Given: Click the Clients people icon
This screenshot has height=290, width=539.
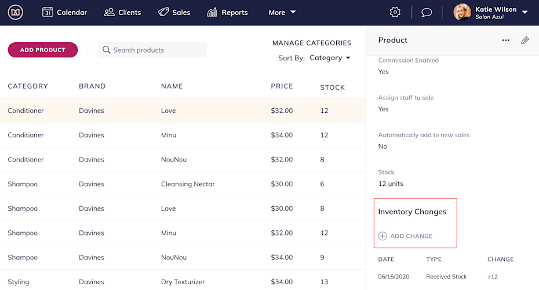Looking at the screenshot, I should (109, 12).
